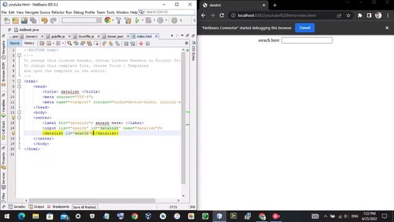
Task: Click Chrome's back navigation arrow
Action: pyautogui.click(x=203, y=15)
